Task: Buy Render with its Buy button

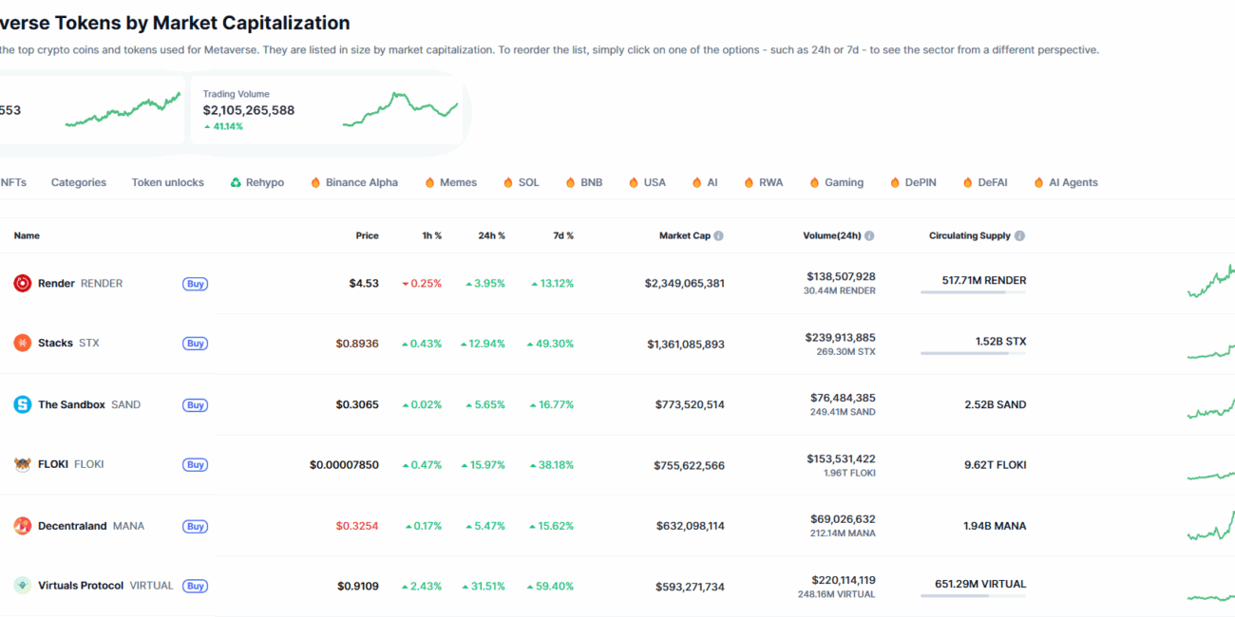Action: (195, 284)
